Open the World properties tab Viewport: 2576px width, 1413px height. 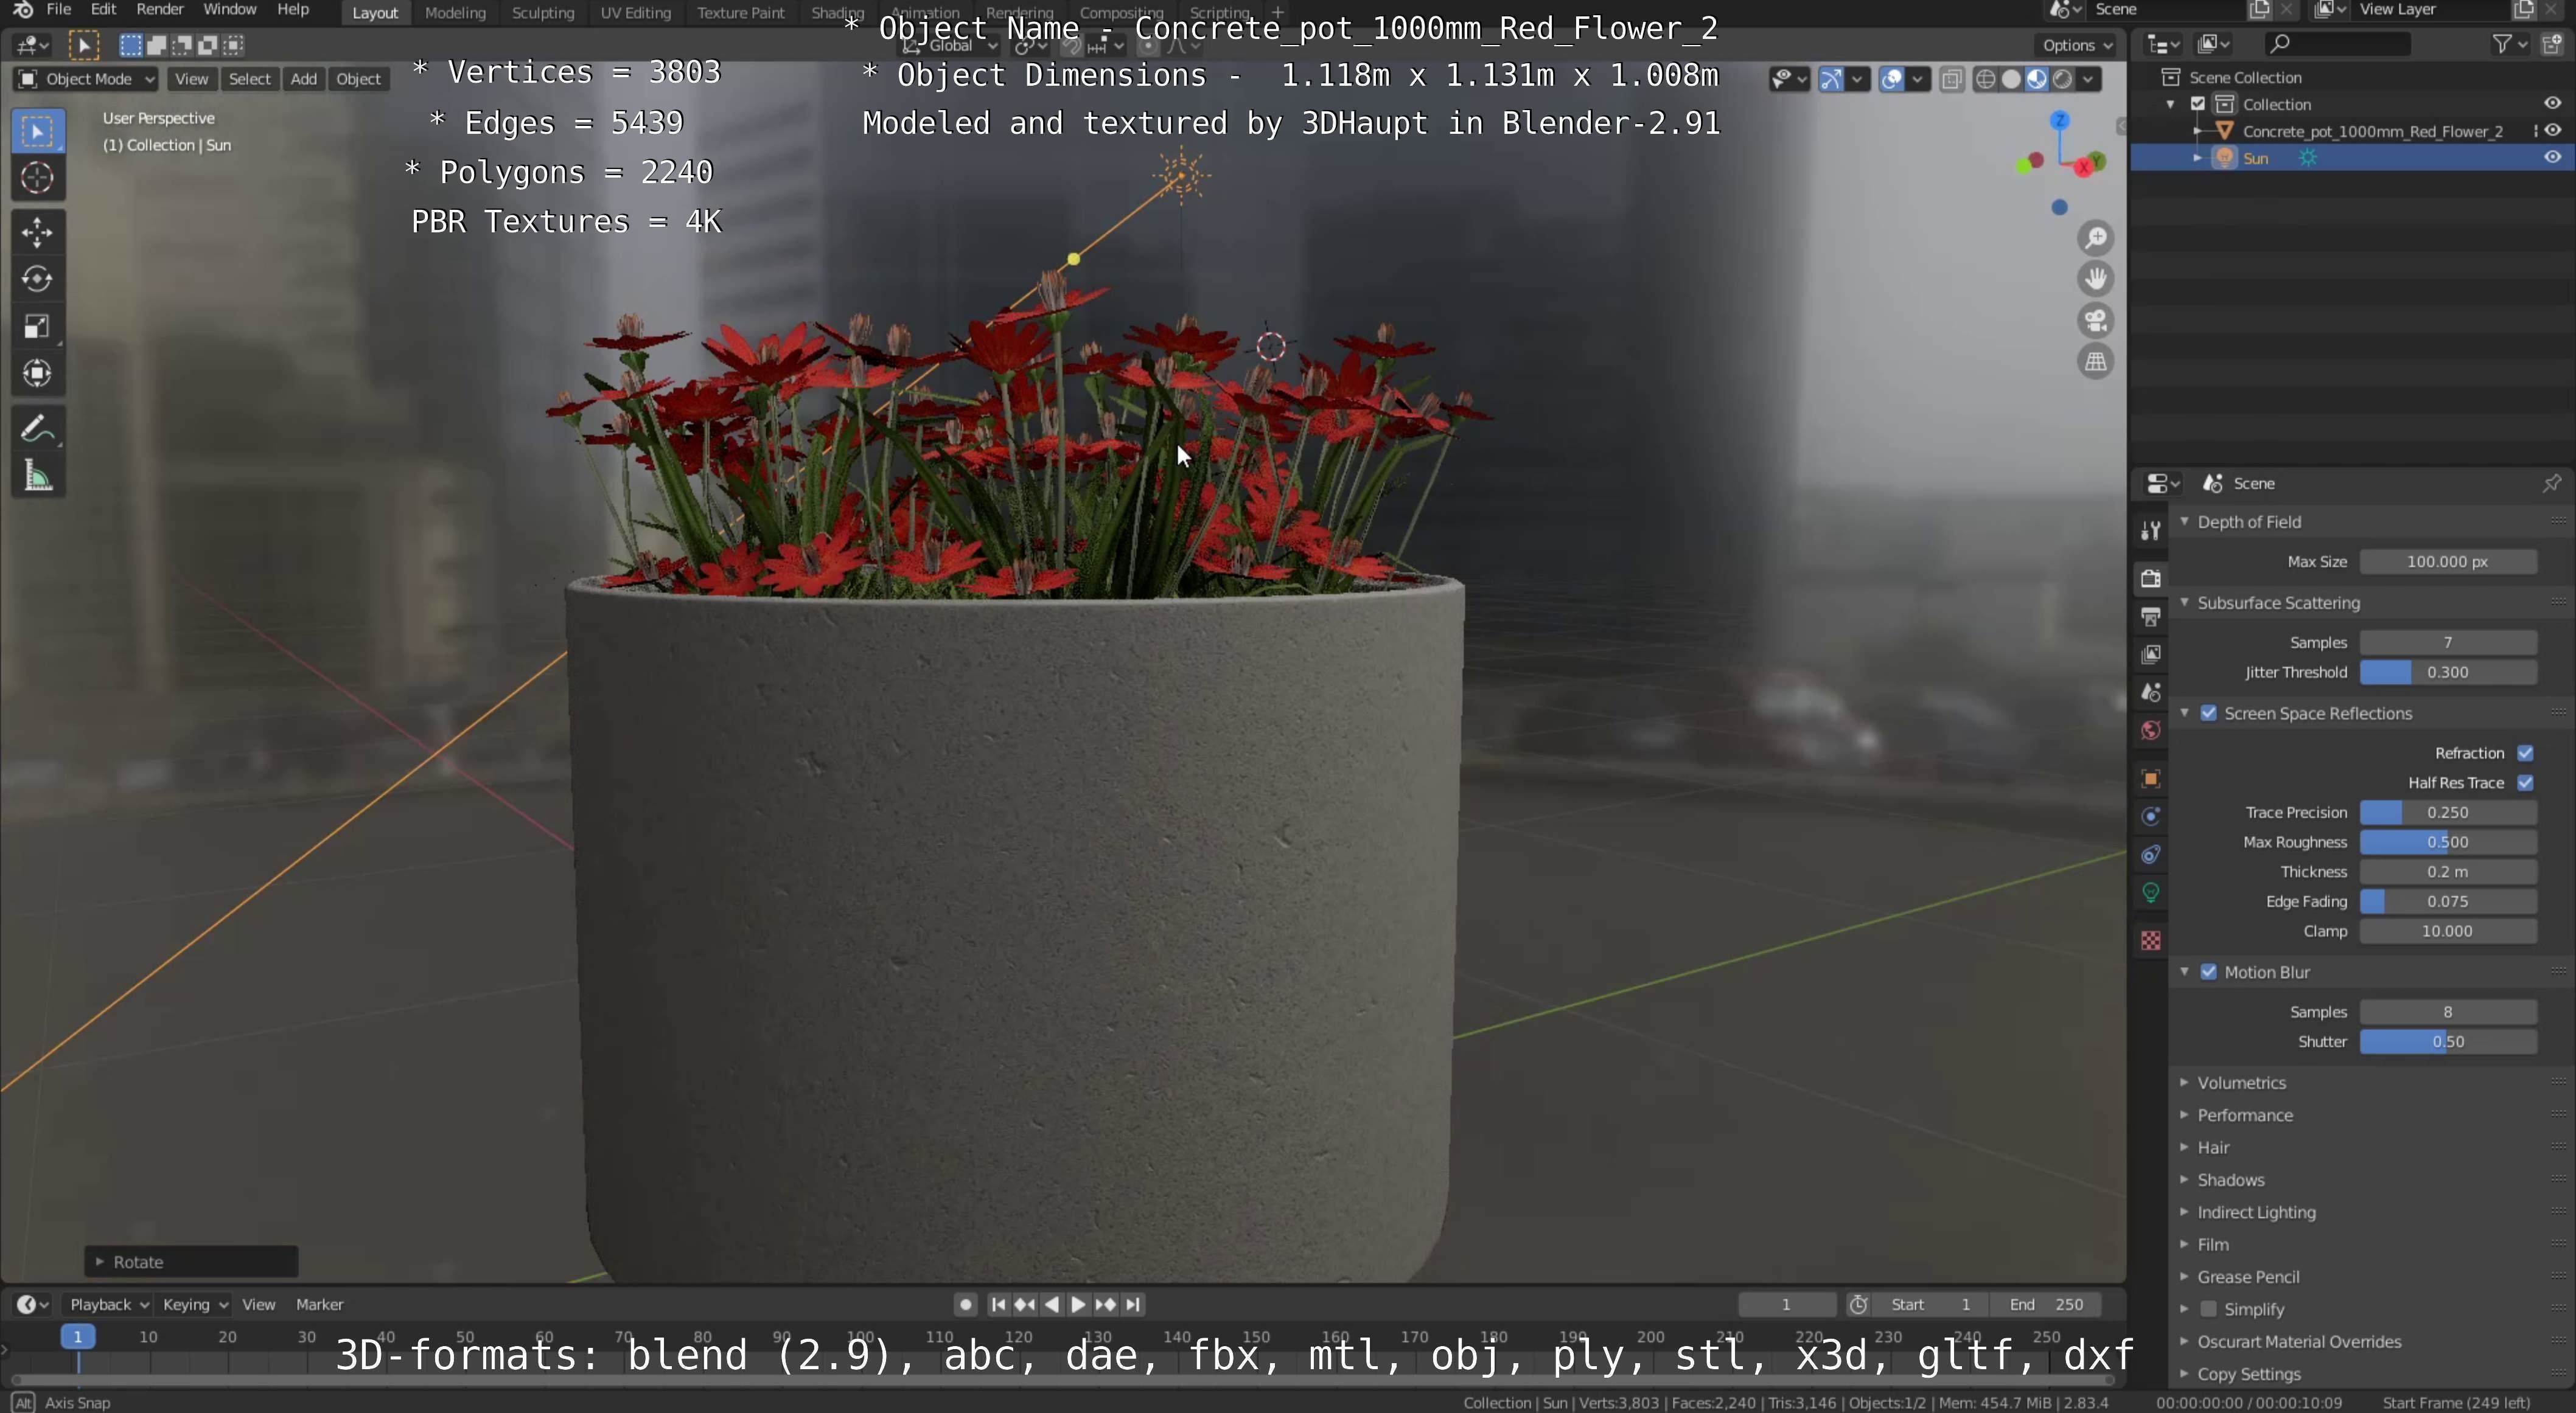point(2150,731)
